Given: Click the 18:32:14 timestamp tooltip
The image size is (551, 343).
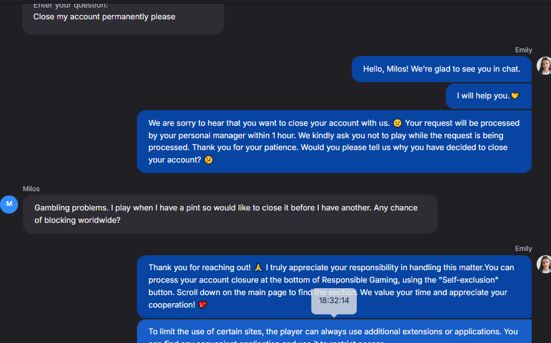Looking at the screenshot, I should coord(334,301).
